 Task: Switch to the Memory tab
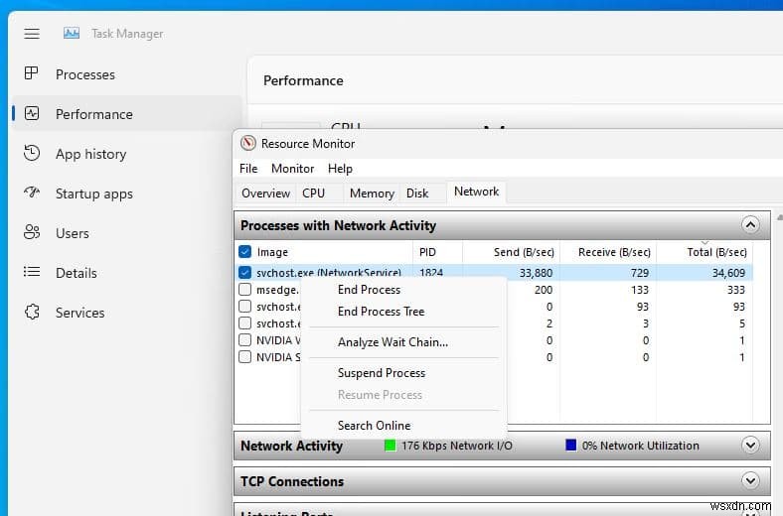[x=372, y=193]
